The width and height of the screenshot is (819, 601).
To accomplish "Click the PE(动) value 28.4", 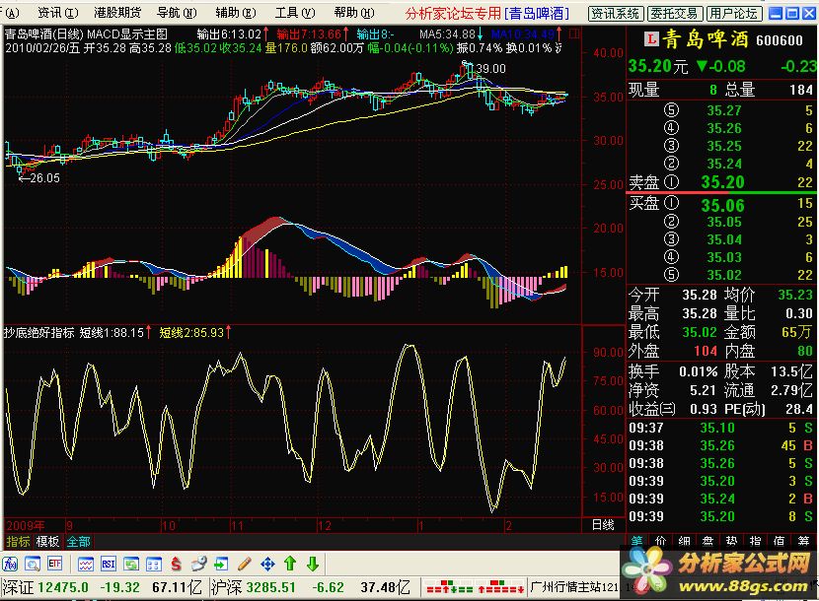I will pyautogui.click(x=798, y=410).
